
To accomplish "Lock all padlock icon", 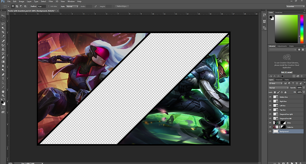I will pyautogui.click(x=285, y=92).
